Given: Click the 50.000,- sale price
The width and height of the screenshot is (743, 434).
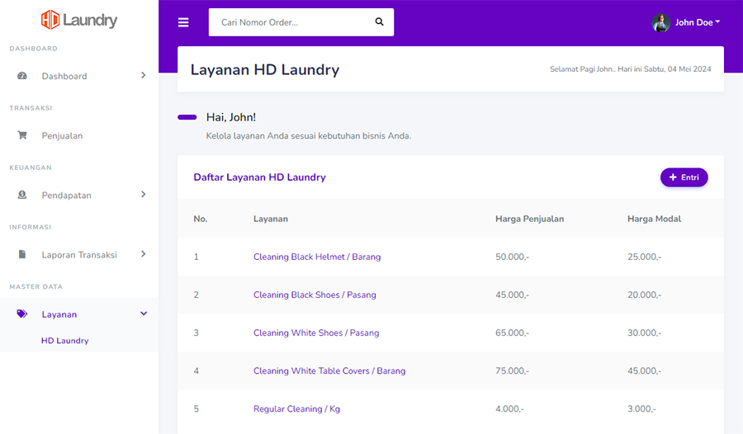Looking at the screenshot, I should (x=512, y=257).
